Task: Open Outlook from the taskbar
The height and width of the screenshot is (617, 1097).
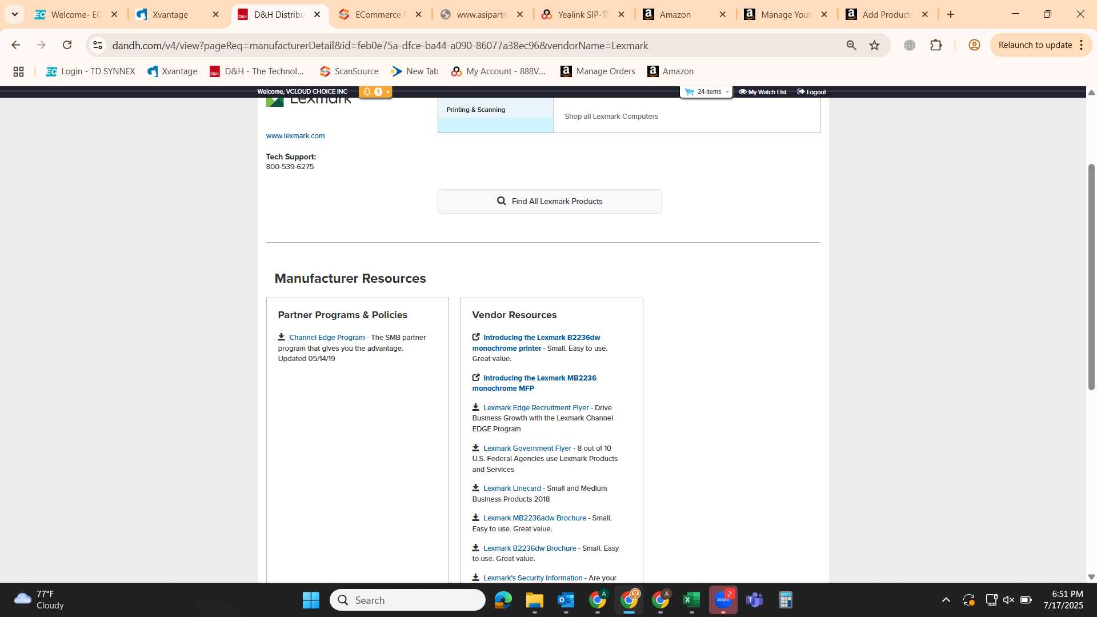Action: (566, 600)
